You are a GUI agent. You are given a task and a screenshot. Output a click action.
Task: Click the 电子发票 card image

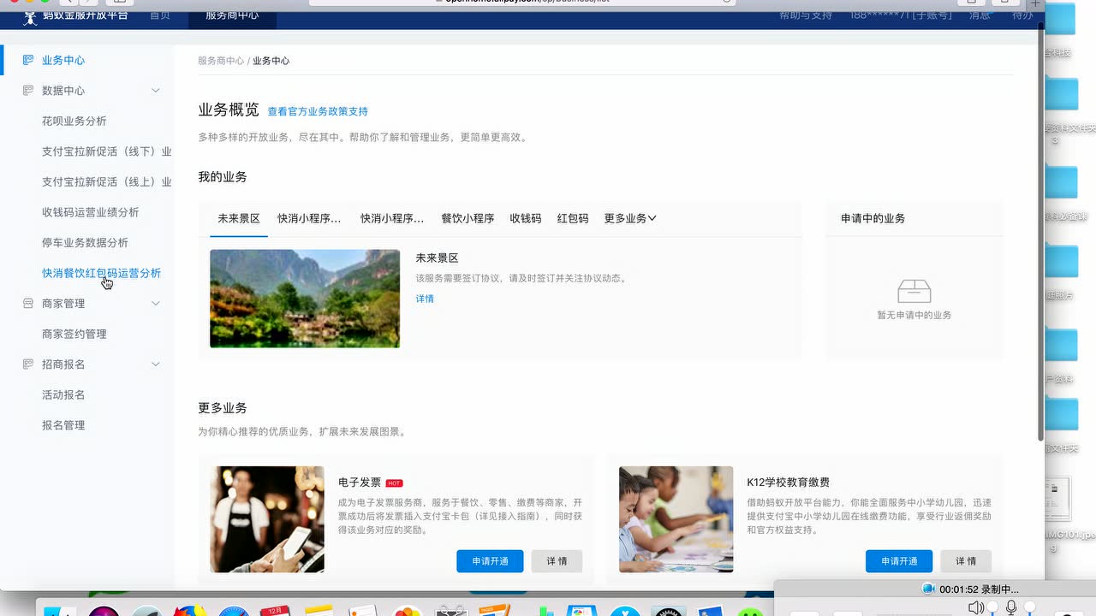click(x=267, y=519)
